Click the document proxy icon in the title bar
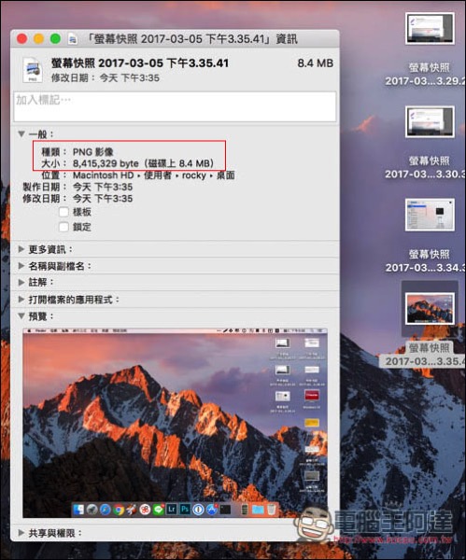The image size is (466, 560). 73,39
